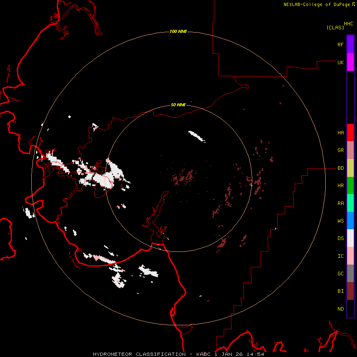Select the BI brown legend swatch

[350, 291]
